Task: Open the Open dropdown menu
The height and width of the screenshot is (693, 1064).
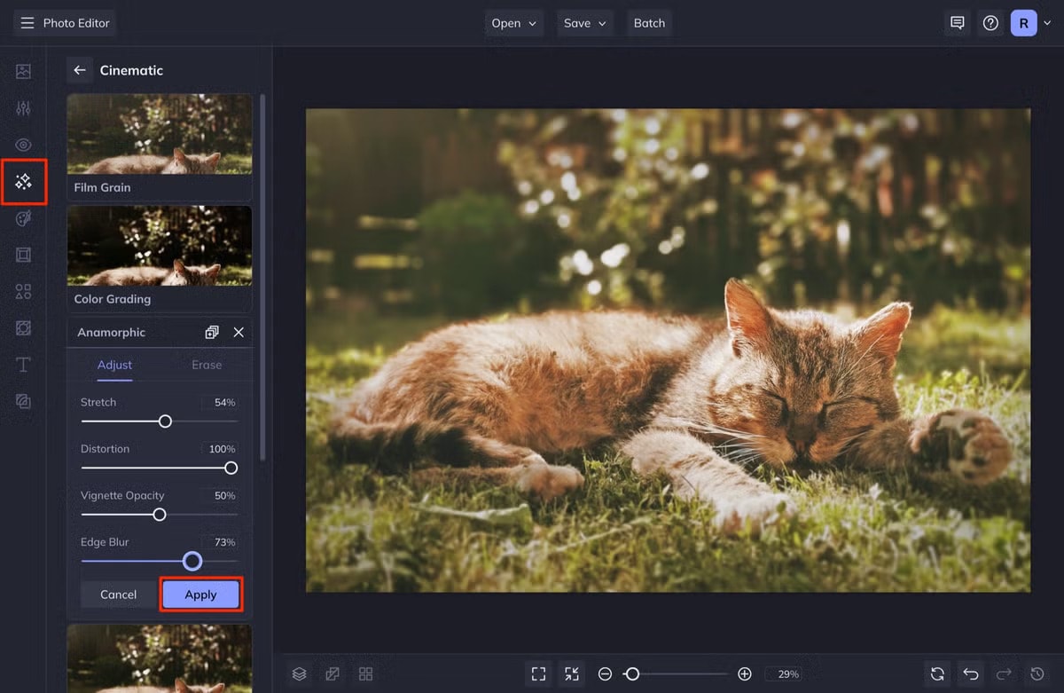Action: pos(514,23)
